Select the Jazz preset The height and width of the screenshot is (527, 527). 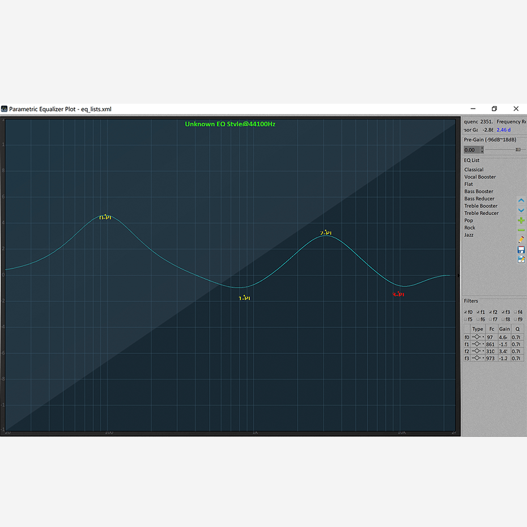point(468,235)
